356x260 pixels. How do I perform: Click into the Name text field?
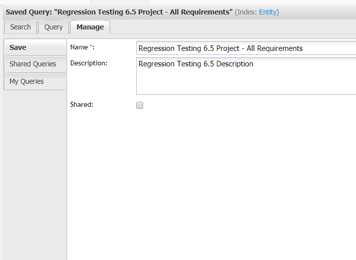245,48
